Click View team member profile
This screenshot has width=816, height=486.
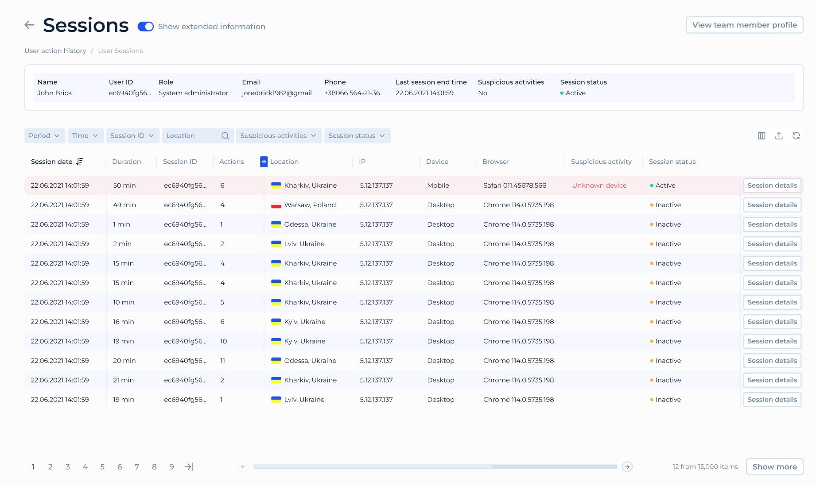744,25
